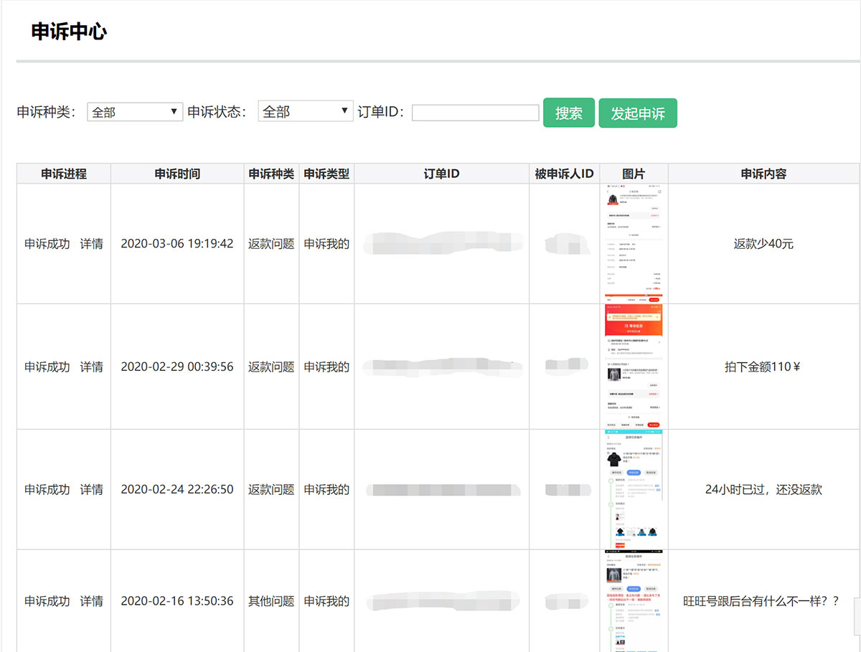Open 详情 for the 2020-02-29 appeal
Viewport: 861px width, 652px height.
click(91, 367)
